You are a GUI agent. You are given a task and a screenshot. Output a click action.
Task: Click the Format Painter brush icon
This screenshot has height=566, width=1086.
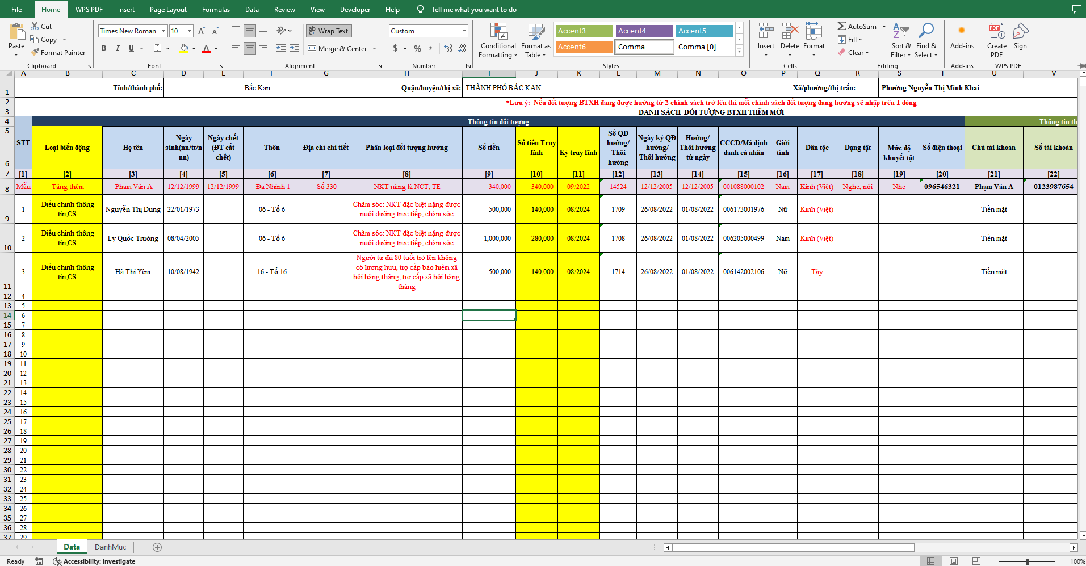35,52
